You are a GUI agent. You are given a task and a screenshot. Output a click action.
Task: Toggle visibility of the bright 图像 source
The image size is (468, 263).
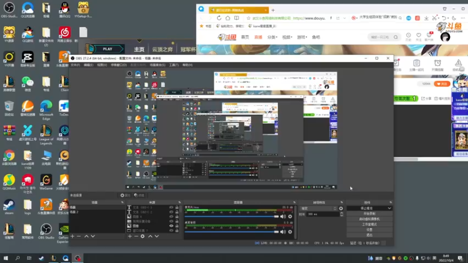click(x=171, y=226)
